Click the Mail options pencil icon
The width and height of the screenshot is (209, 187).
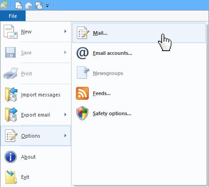[83, 33]
